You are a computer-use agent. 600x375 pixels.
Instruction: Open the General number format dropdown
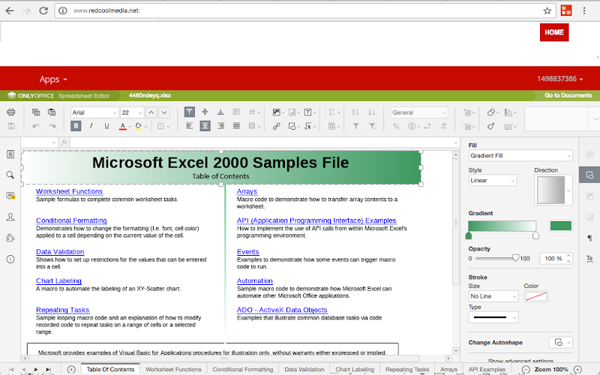418,112
